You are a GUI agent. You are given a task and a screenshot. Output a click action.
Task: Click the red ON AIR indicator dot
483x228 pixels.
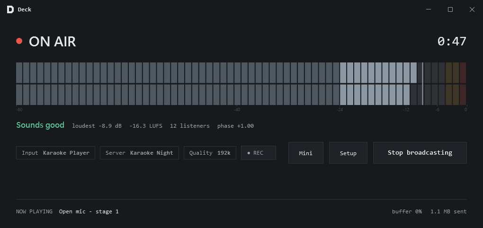(19, 41)
